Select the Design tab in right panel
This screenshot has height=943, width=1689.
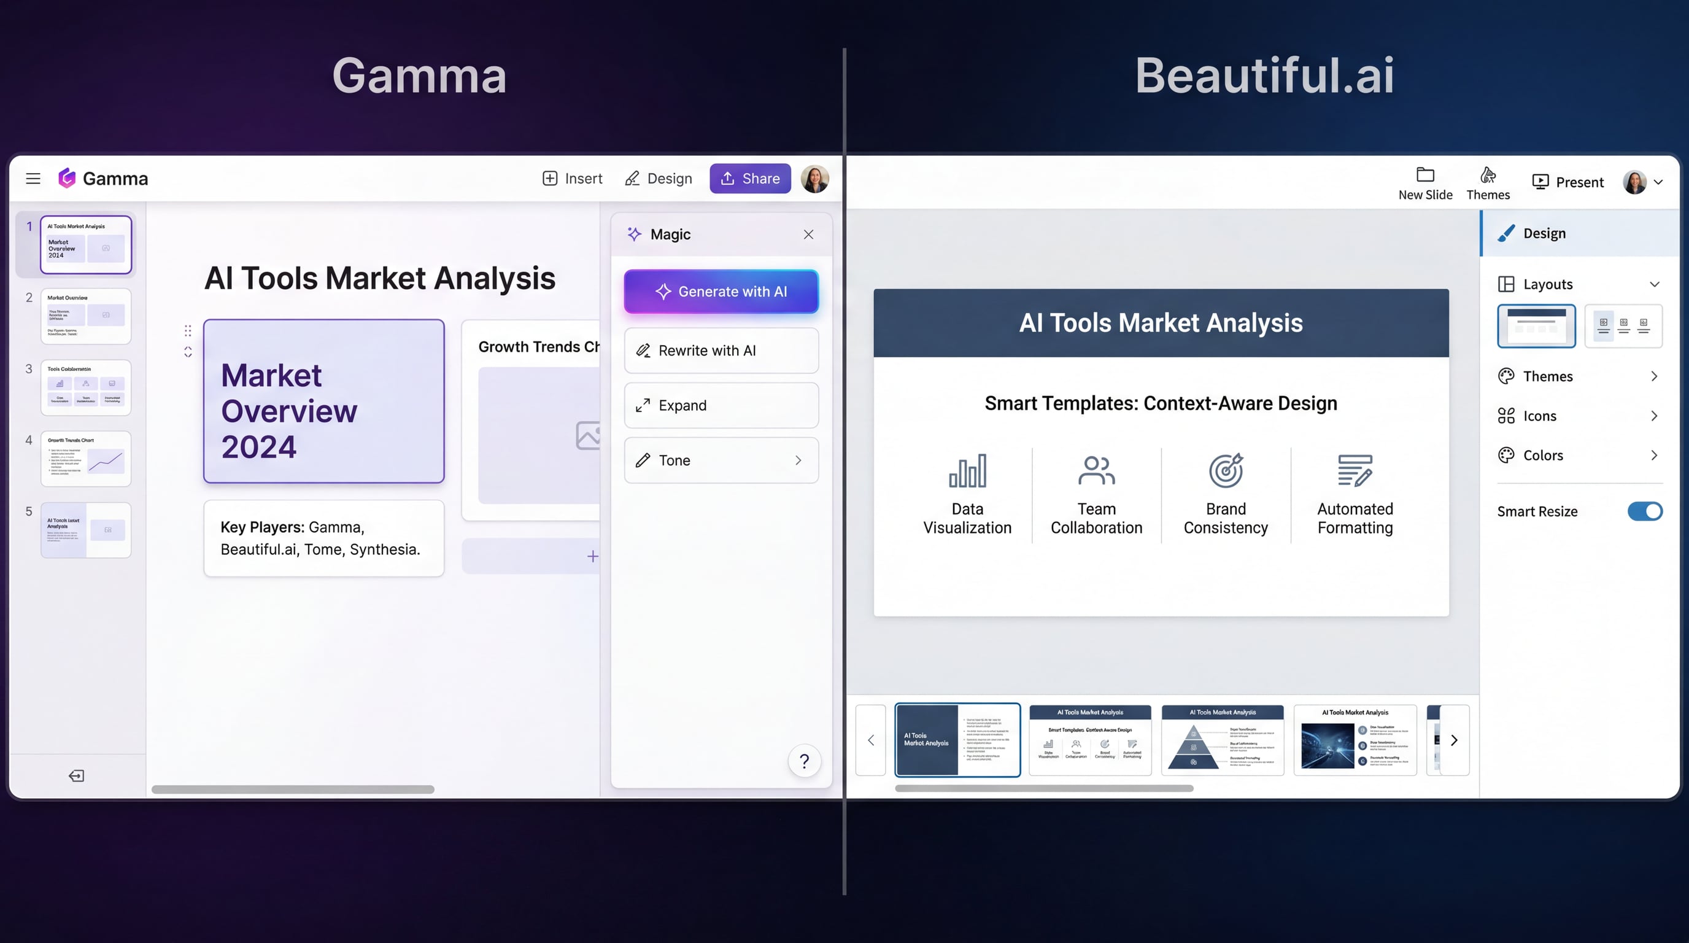click(1580, 233)
